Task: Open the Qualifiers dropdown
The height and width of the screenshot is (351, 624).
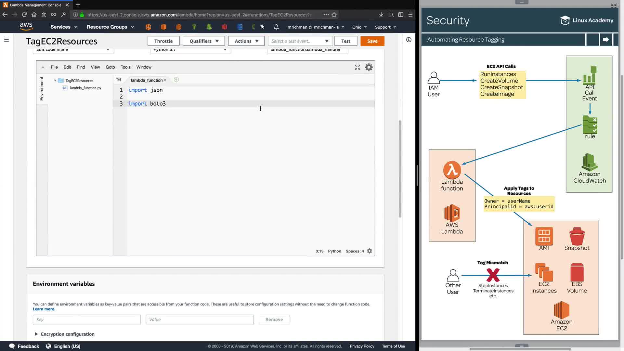Action: pyautogui.click(x=204, y=41)
